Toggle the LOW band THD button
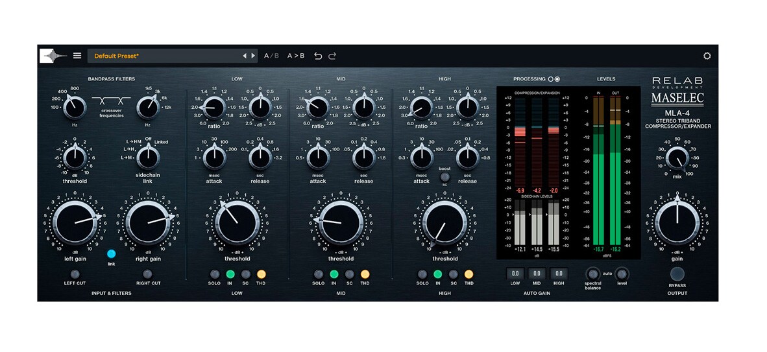This screenshot has height=352, width=767. point(262,274)
